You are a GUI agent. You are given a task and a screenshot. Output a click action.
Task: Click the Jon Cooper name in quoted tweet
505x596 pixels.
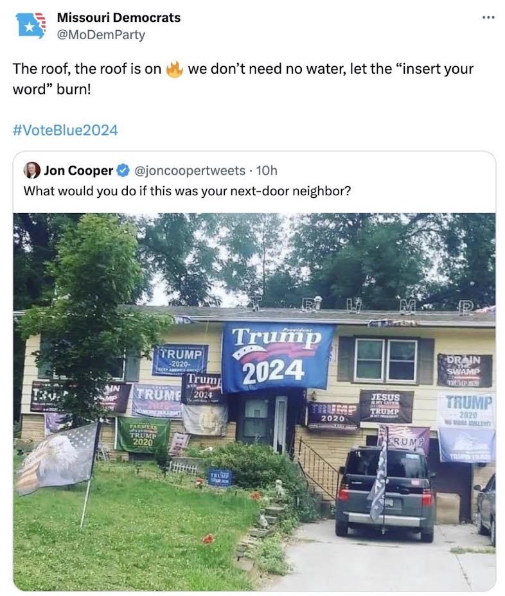79,171
